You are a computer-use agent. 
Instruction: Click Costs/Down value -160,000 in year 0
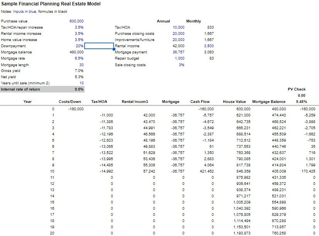(76, 109)
